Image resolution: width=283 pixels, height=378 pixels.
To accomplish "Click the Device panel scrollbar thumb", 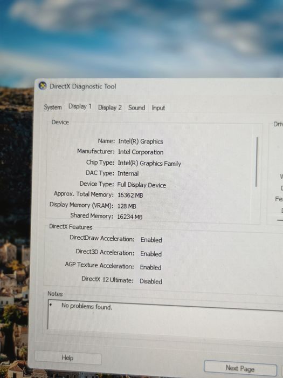I will pyautogui.click(x=257, y=161).
